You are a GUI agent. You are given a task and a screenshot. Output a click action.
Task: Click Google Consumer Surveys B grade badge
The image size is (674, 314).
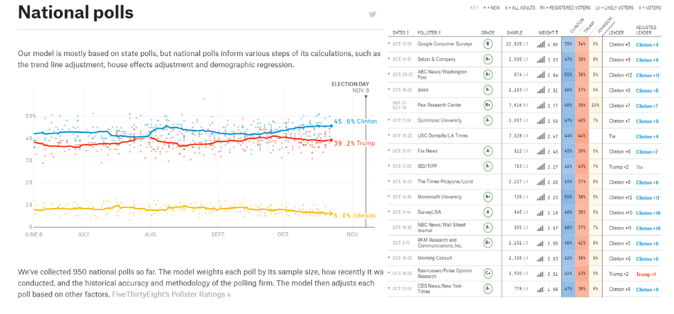tap(488, 44)
